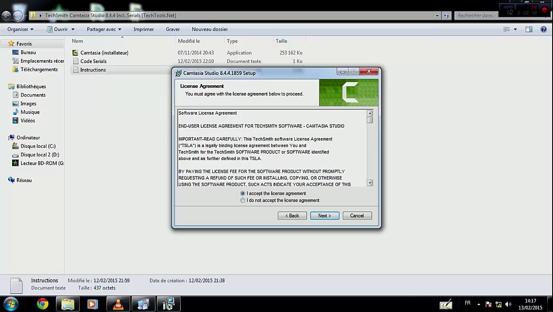Open the Images library
The width and height of the screenshot is (553, 312).
(28, 104)
